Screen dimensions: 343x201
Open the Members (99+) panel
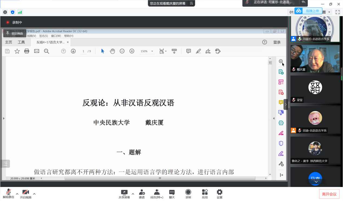coord(156,192)
